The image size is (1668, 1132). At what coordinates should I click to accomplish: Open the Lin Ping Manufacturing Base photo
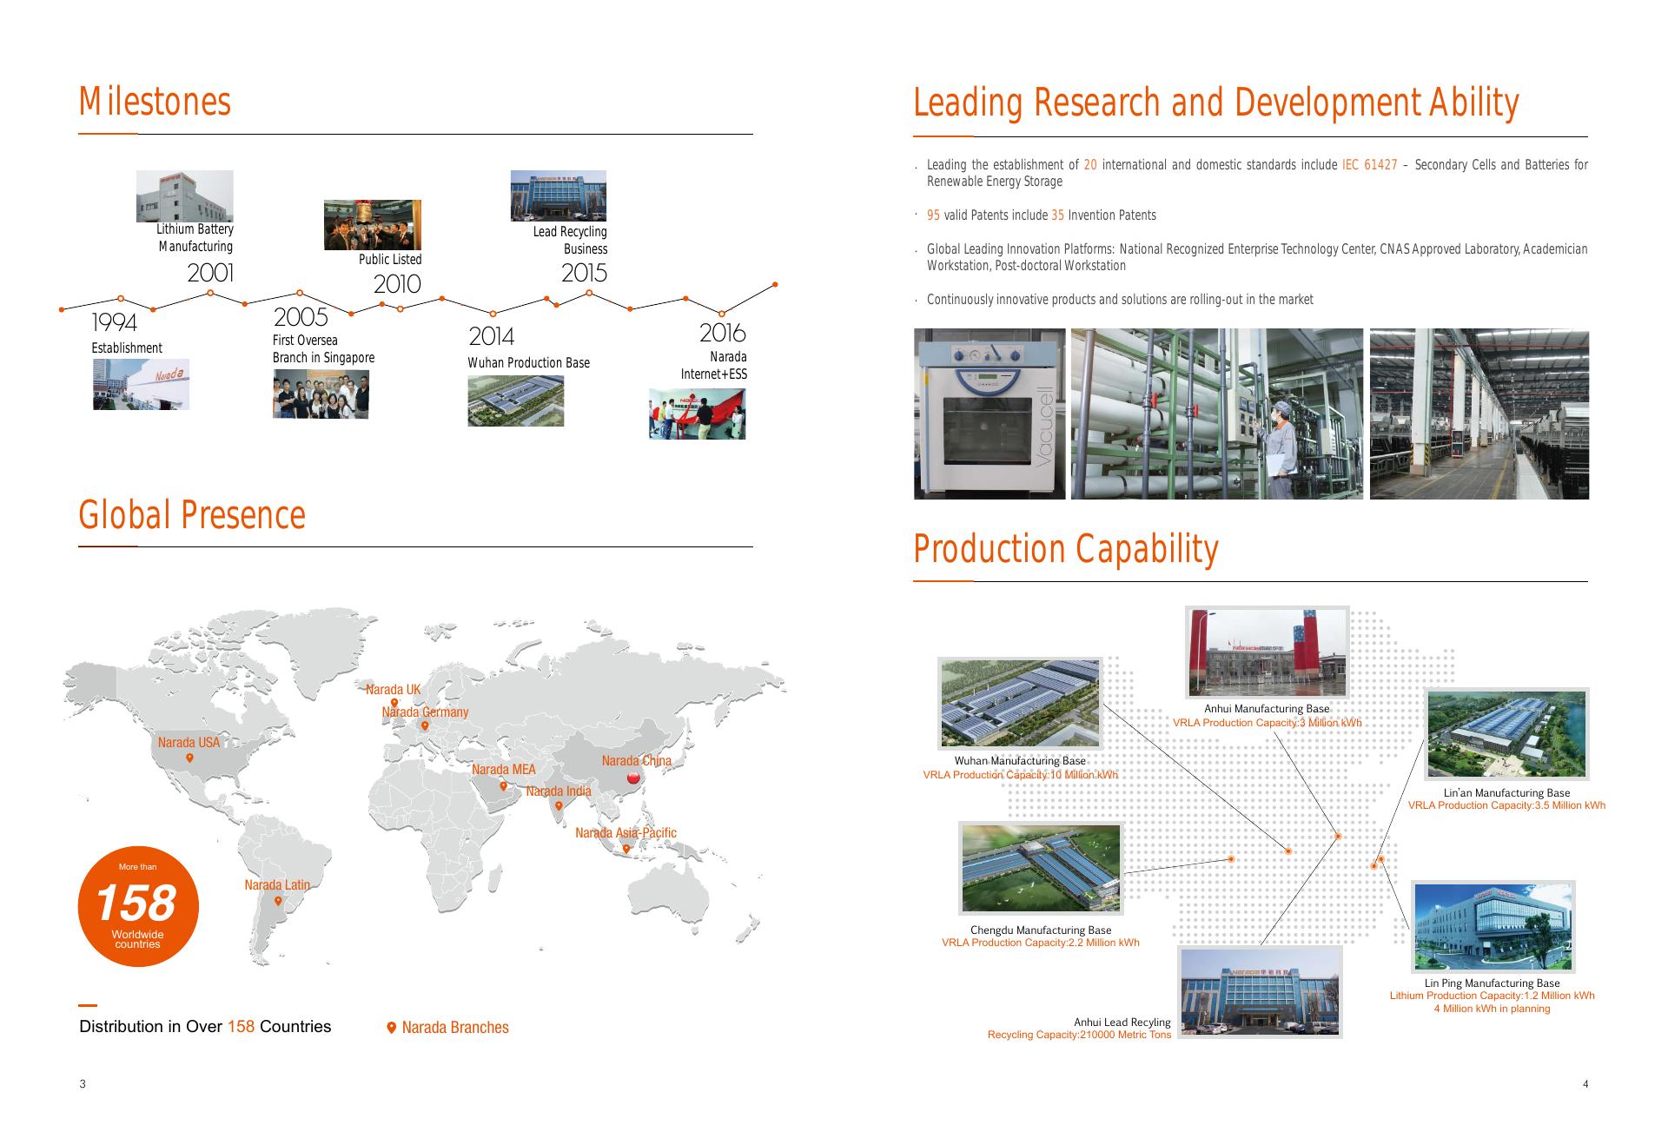tap(1493, 926)
